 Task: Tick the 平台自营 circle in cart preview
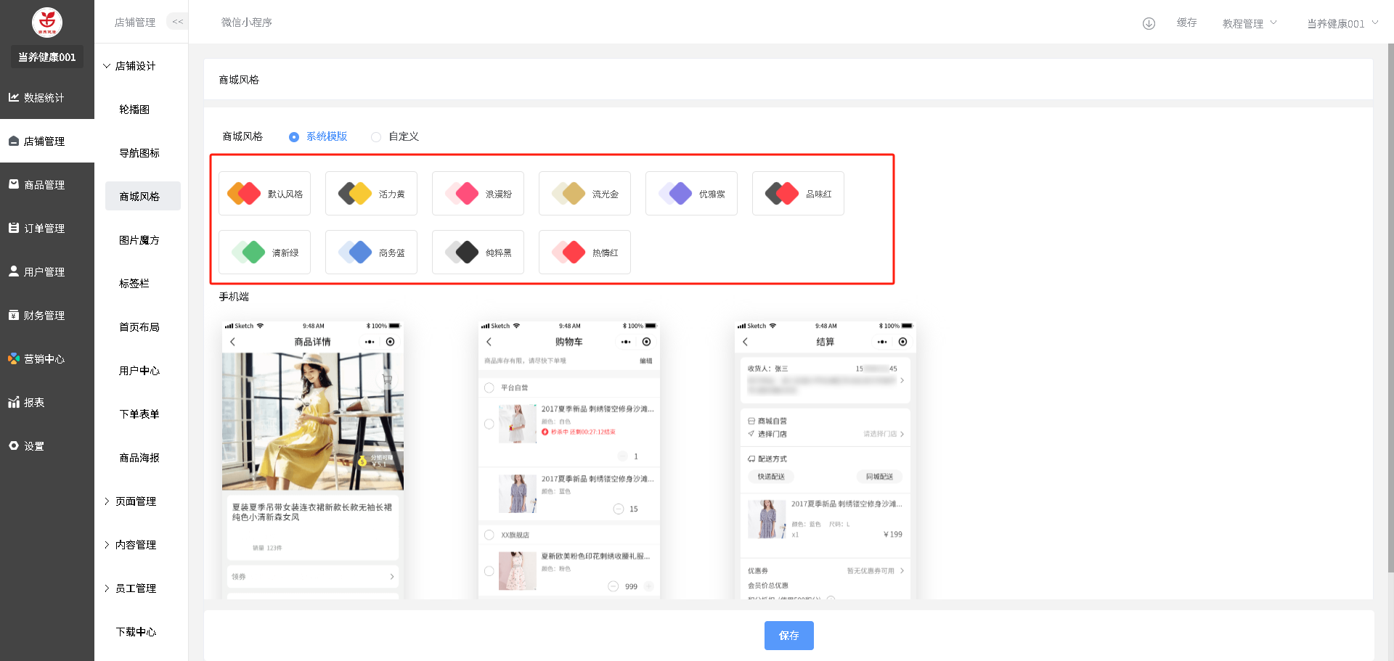coord(489,387)
